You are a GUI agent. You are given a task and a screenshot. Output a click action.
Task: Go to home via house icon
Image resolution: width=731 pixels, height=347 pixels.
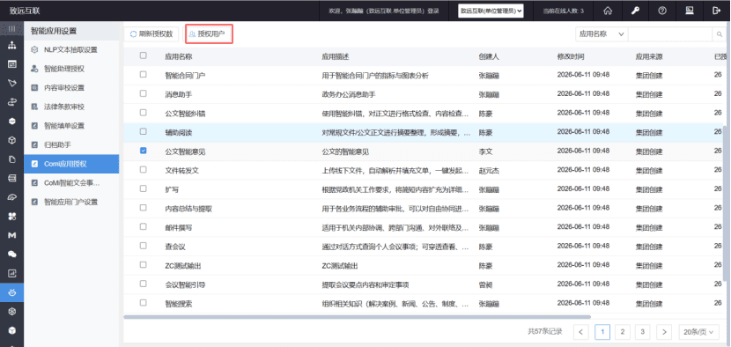click(x=608, y=11)
